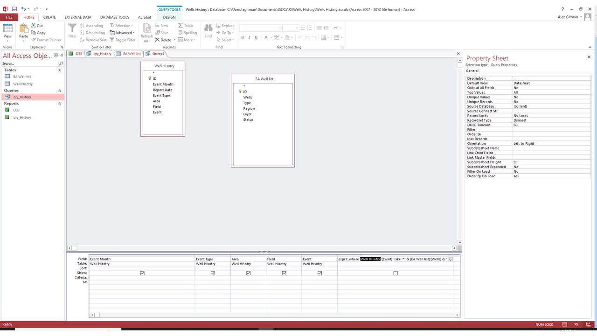
Task: Open the Go To dropdown
Action: (225, 33)
